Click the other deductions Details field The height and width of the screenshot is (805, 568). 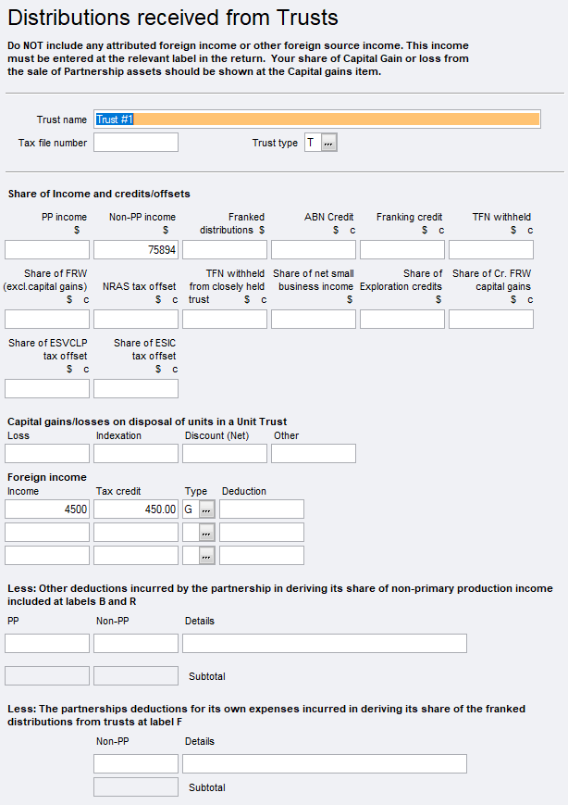(324, 644)
